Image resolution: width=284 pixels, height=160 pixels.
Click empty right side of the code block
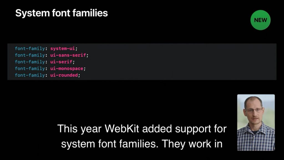click(x=194, y=62)
